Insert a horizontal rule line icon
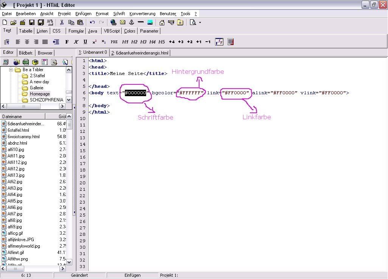Screen dimensions: 388x279 tap(140, 22)
